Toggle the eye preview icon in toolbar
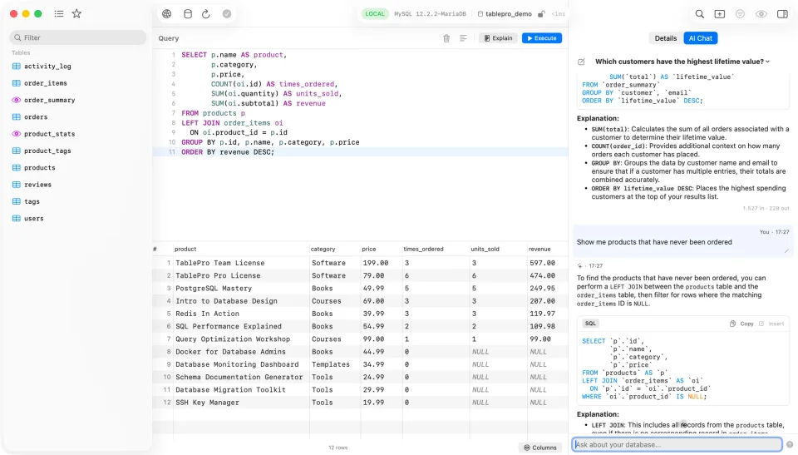The height and width of the screenshot is (455, 798). click(x=761, y=14)
